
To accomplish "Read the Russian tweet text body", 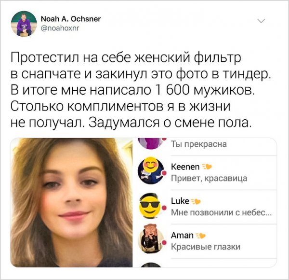I will pos(141,90).
